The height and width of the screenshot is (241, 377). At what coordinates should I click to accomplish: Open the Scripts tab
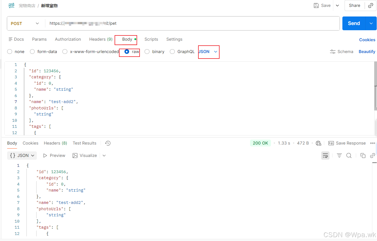point(151,39)
